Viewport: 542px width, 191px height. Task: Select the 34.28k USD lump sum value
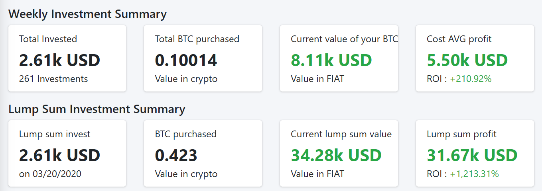click(x=336, y=155)
